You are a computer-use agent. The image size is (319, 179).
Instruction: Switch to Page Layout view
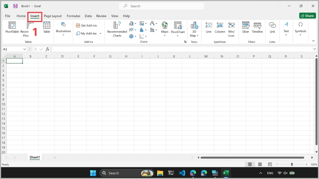coord(260,164)
